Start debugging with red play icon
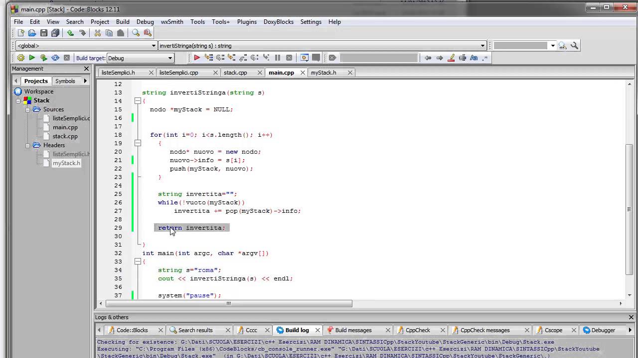638x358 pixels. (197, 58)
